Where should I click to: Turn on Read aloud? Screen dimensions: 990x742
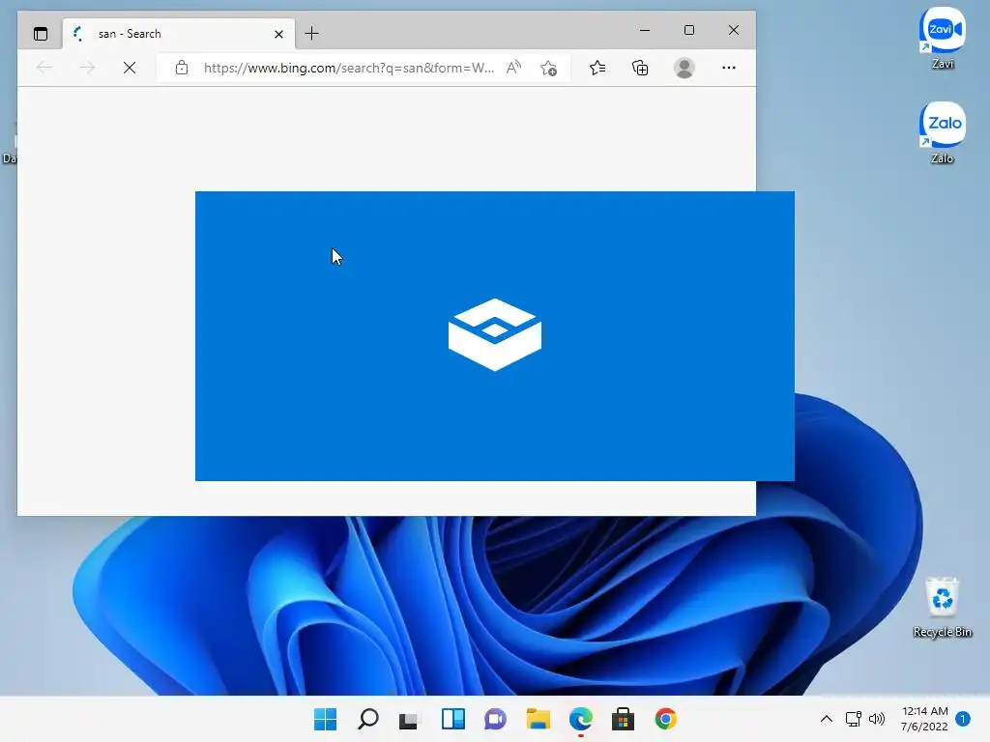click(514, 68)
